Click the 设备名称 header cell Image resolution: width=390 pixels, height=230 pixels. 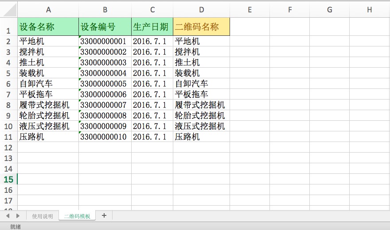pyautogui.click(x=48, y=27)
